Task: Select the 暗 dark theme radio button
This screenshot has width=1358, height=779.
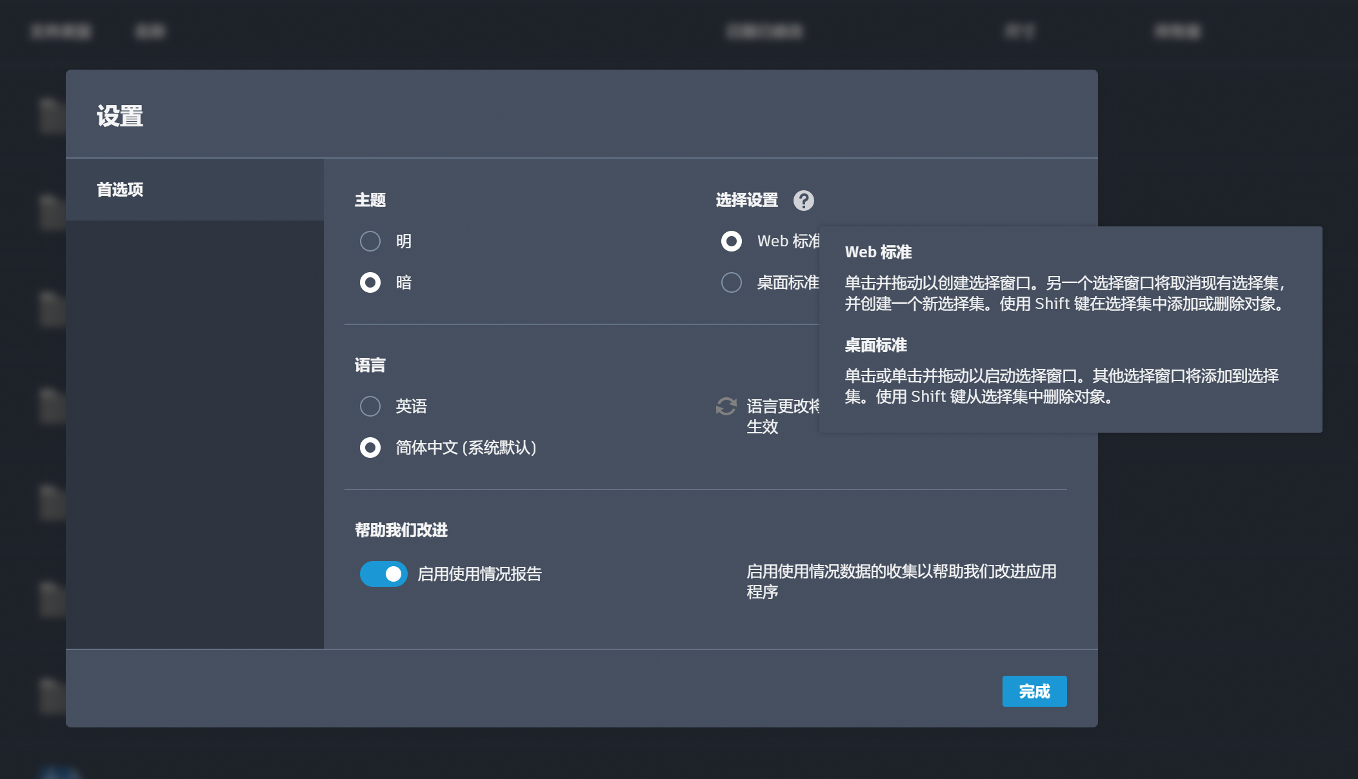Action: point(370,282)
